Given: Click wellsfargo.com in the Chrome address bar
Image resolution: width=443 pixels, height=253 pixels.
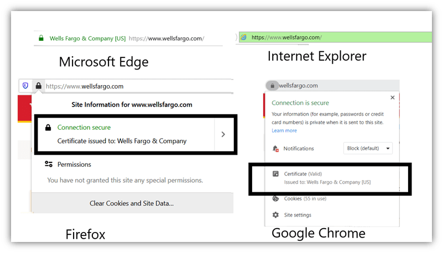Looking at the screenshot, I should [x=298, y=86].
